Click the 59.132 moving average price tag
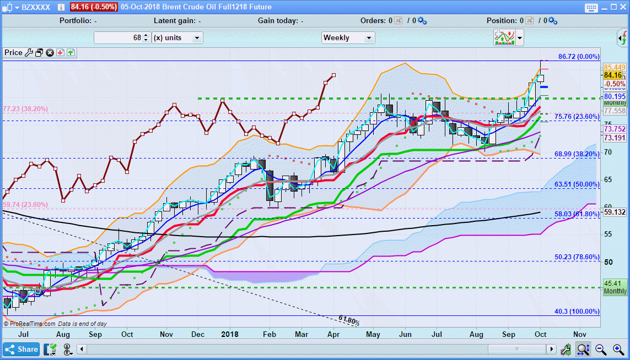The height and width of the screenshot is (360, 630). 615,212
